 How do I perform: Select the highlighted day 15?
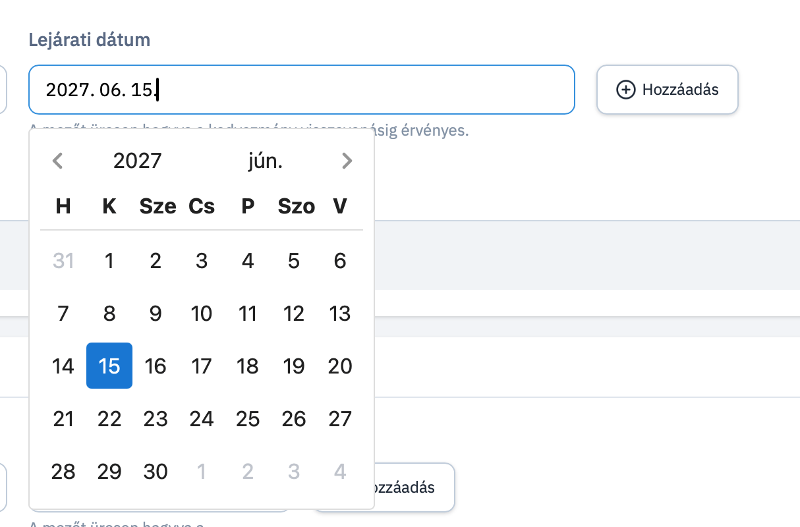tap(109, 366)
